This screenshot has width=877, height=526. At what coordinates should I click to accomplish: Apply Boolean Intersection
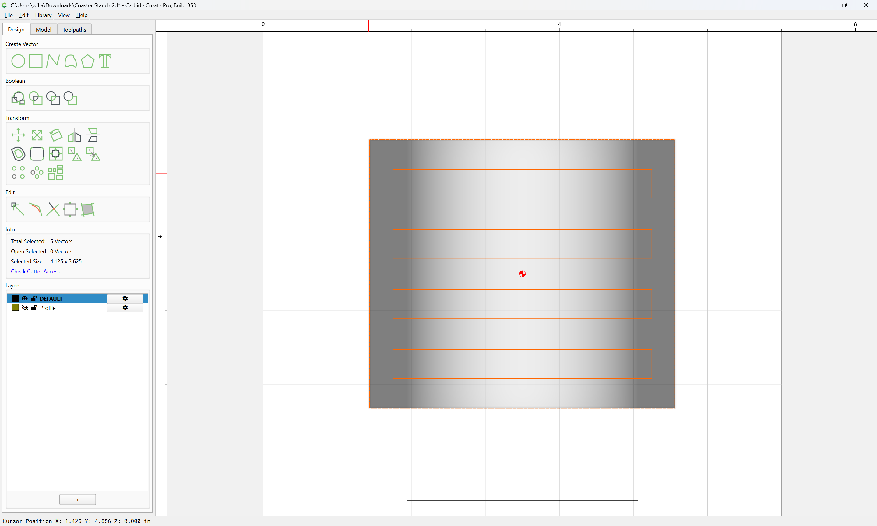[35, 98]
